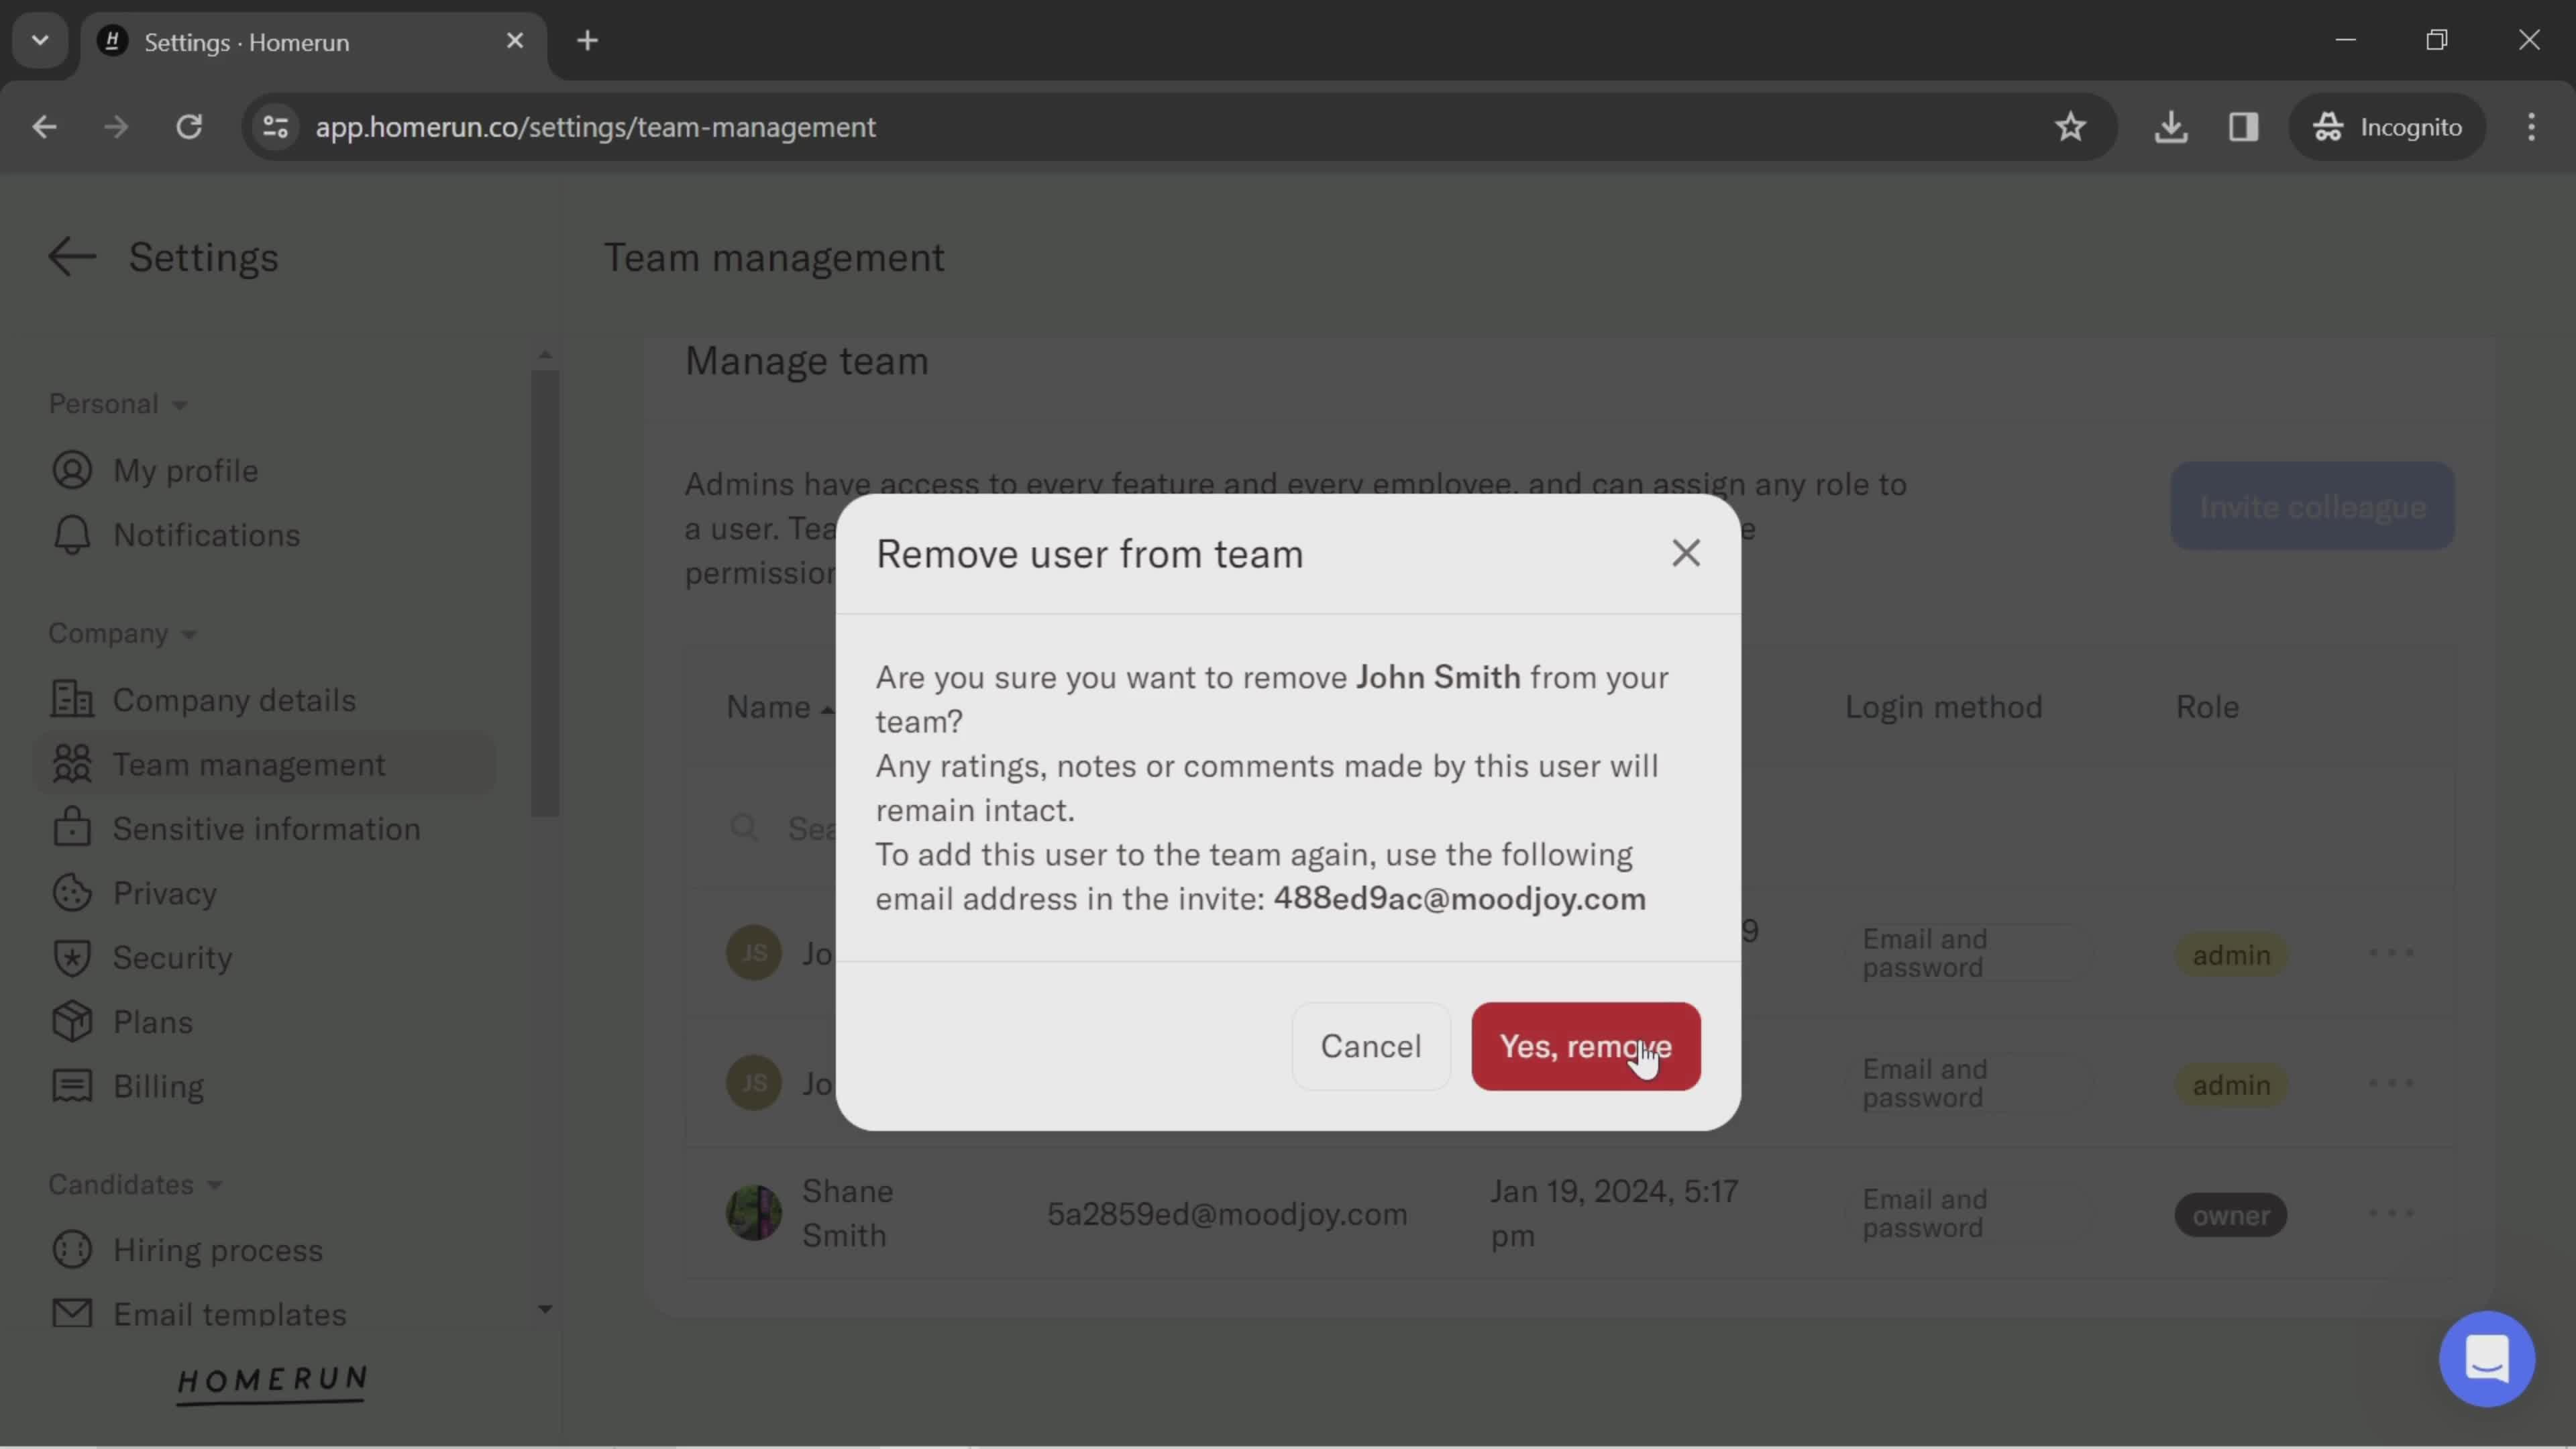
Task: Click the Team management people icon
Action: (72, 764)
